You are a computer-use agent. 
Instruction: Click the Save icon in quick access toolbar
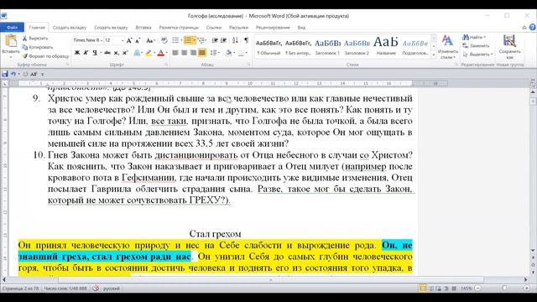point(5,74)
